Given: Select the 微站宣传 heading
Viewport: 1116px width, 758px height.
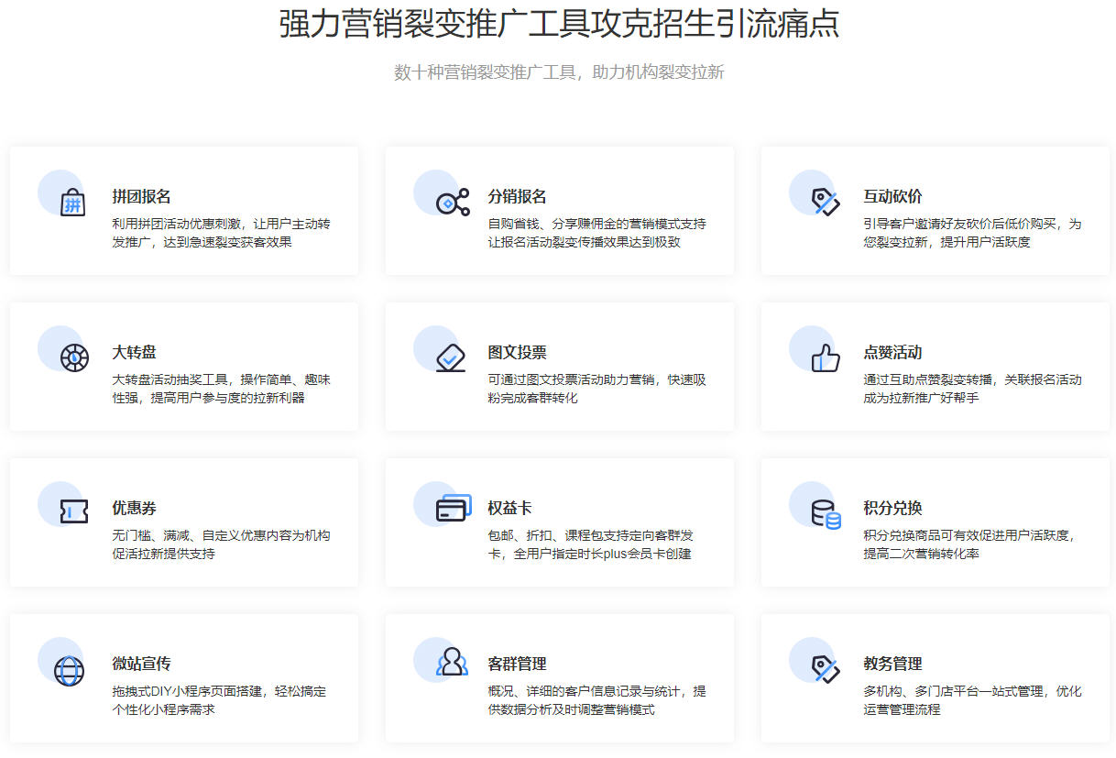Looking at the screenshot, I should (141, 665).
